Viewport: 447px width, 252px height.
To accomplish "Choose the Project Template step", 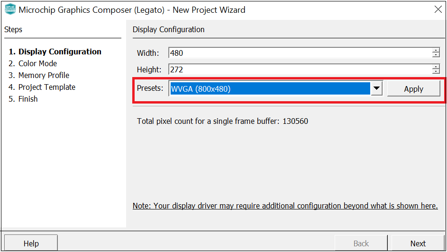I will 42,87.
